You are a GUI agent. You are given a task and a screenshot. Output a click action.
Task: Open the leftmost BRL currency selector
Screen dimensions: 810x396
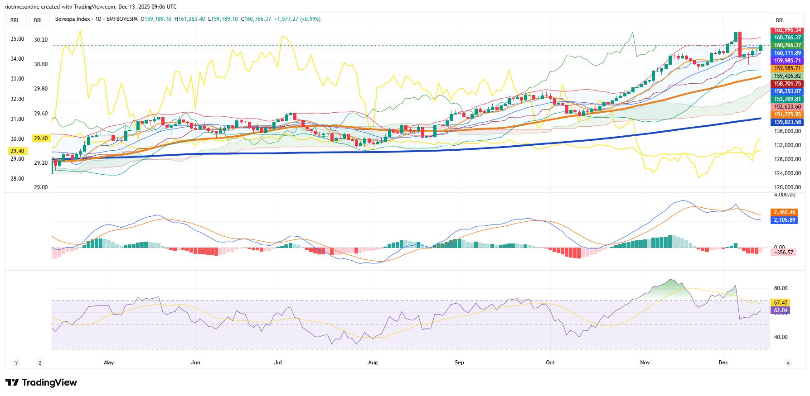tap(15, 20)
